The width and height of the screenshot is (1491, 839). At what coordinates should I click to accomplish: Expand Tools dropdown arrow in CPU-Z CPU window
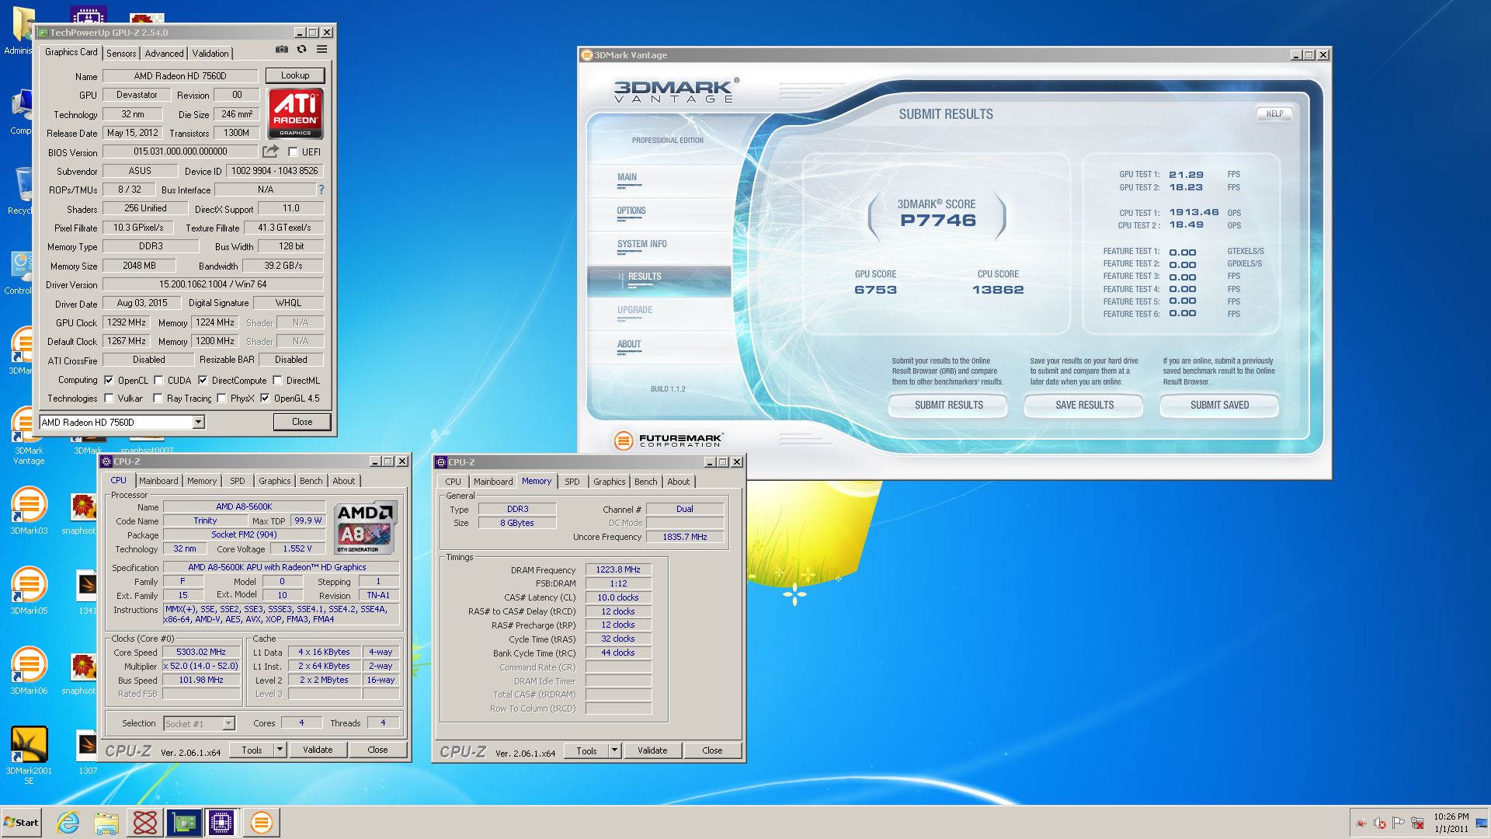[x=280, y=750]
